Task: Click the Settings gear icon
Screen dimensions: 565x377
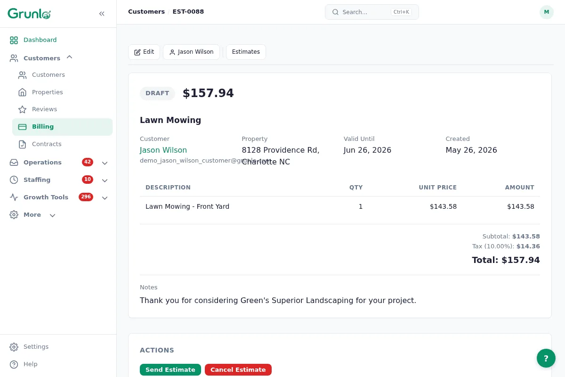Action: coord(14,347)
